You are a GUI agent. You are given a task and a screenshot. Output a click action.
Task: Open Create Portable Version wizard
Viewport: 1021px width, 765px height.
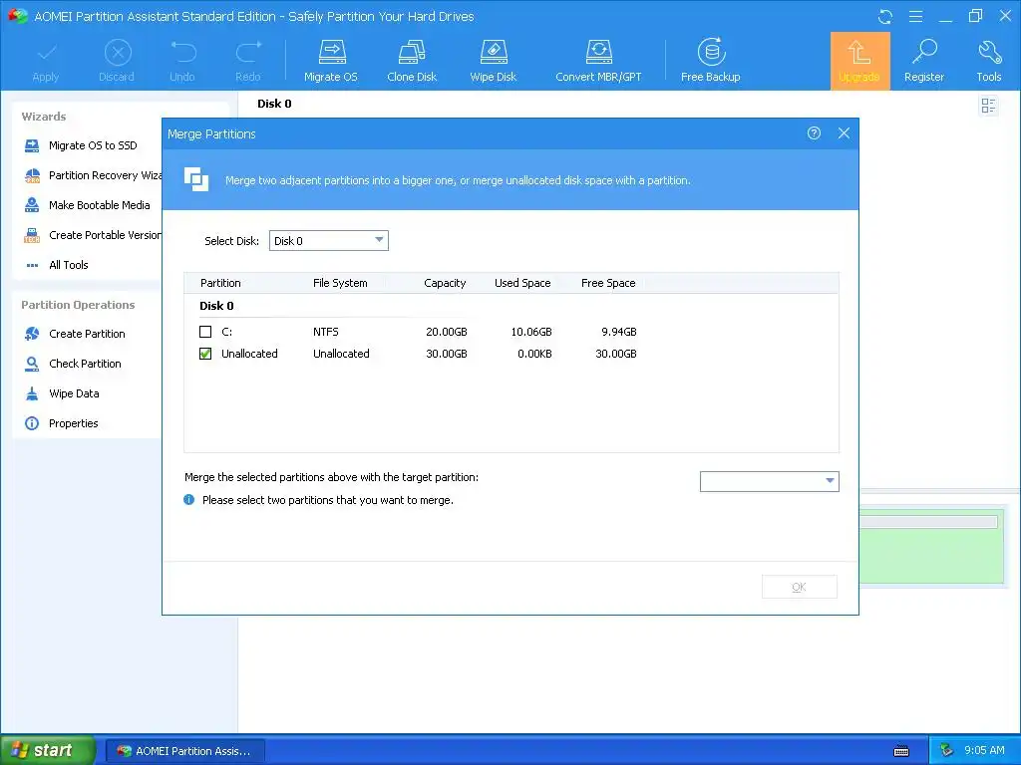point(93,235)
